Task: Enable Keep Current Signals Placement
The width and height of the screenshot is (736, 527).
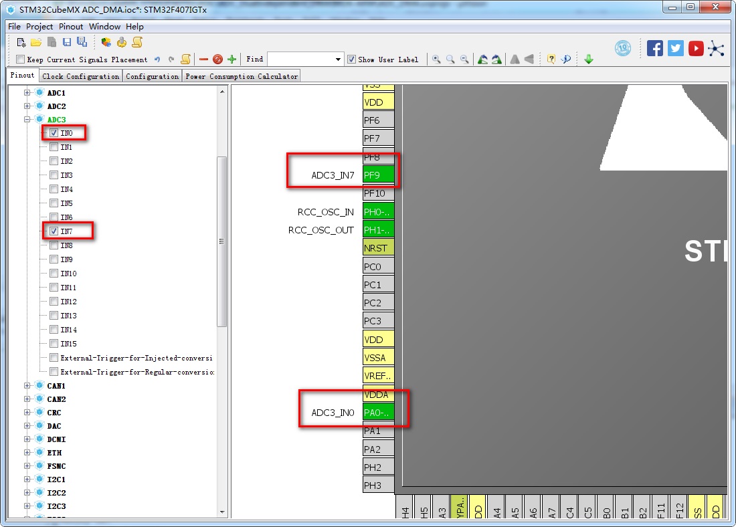Action: (20, 59)
